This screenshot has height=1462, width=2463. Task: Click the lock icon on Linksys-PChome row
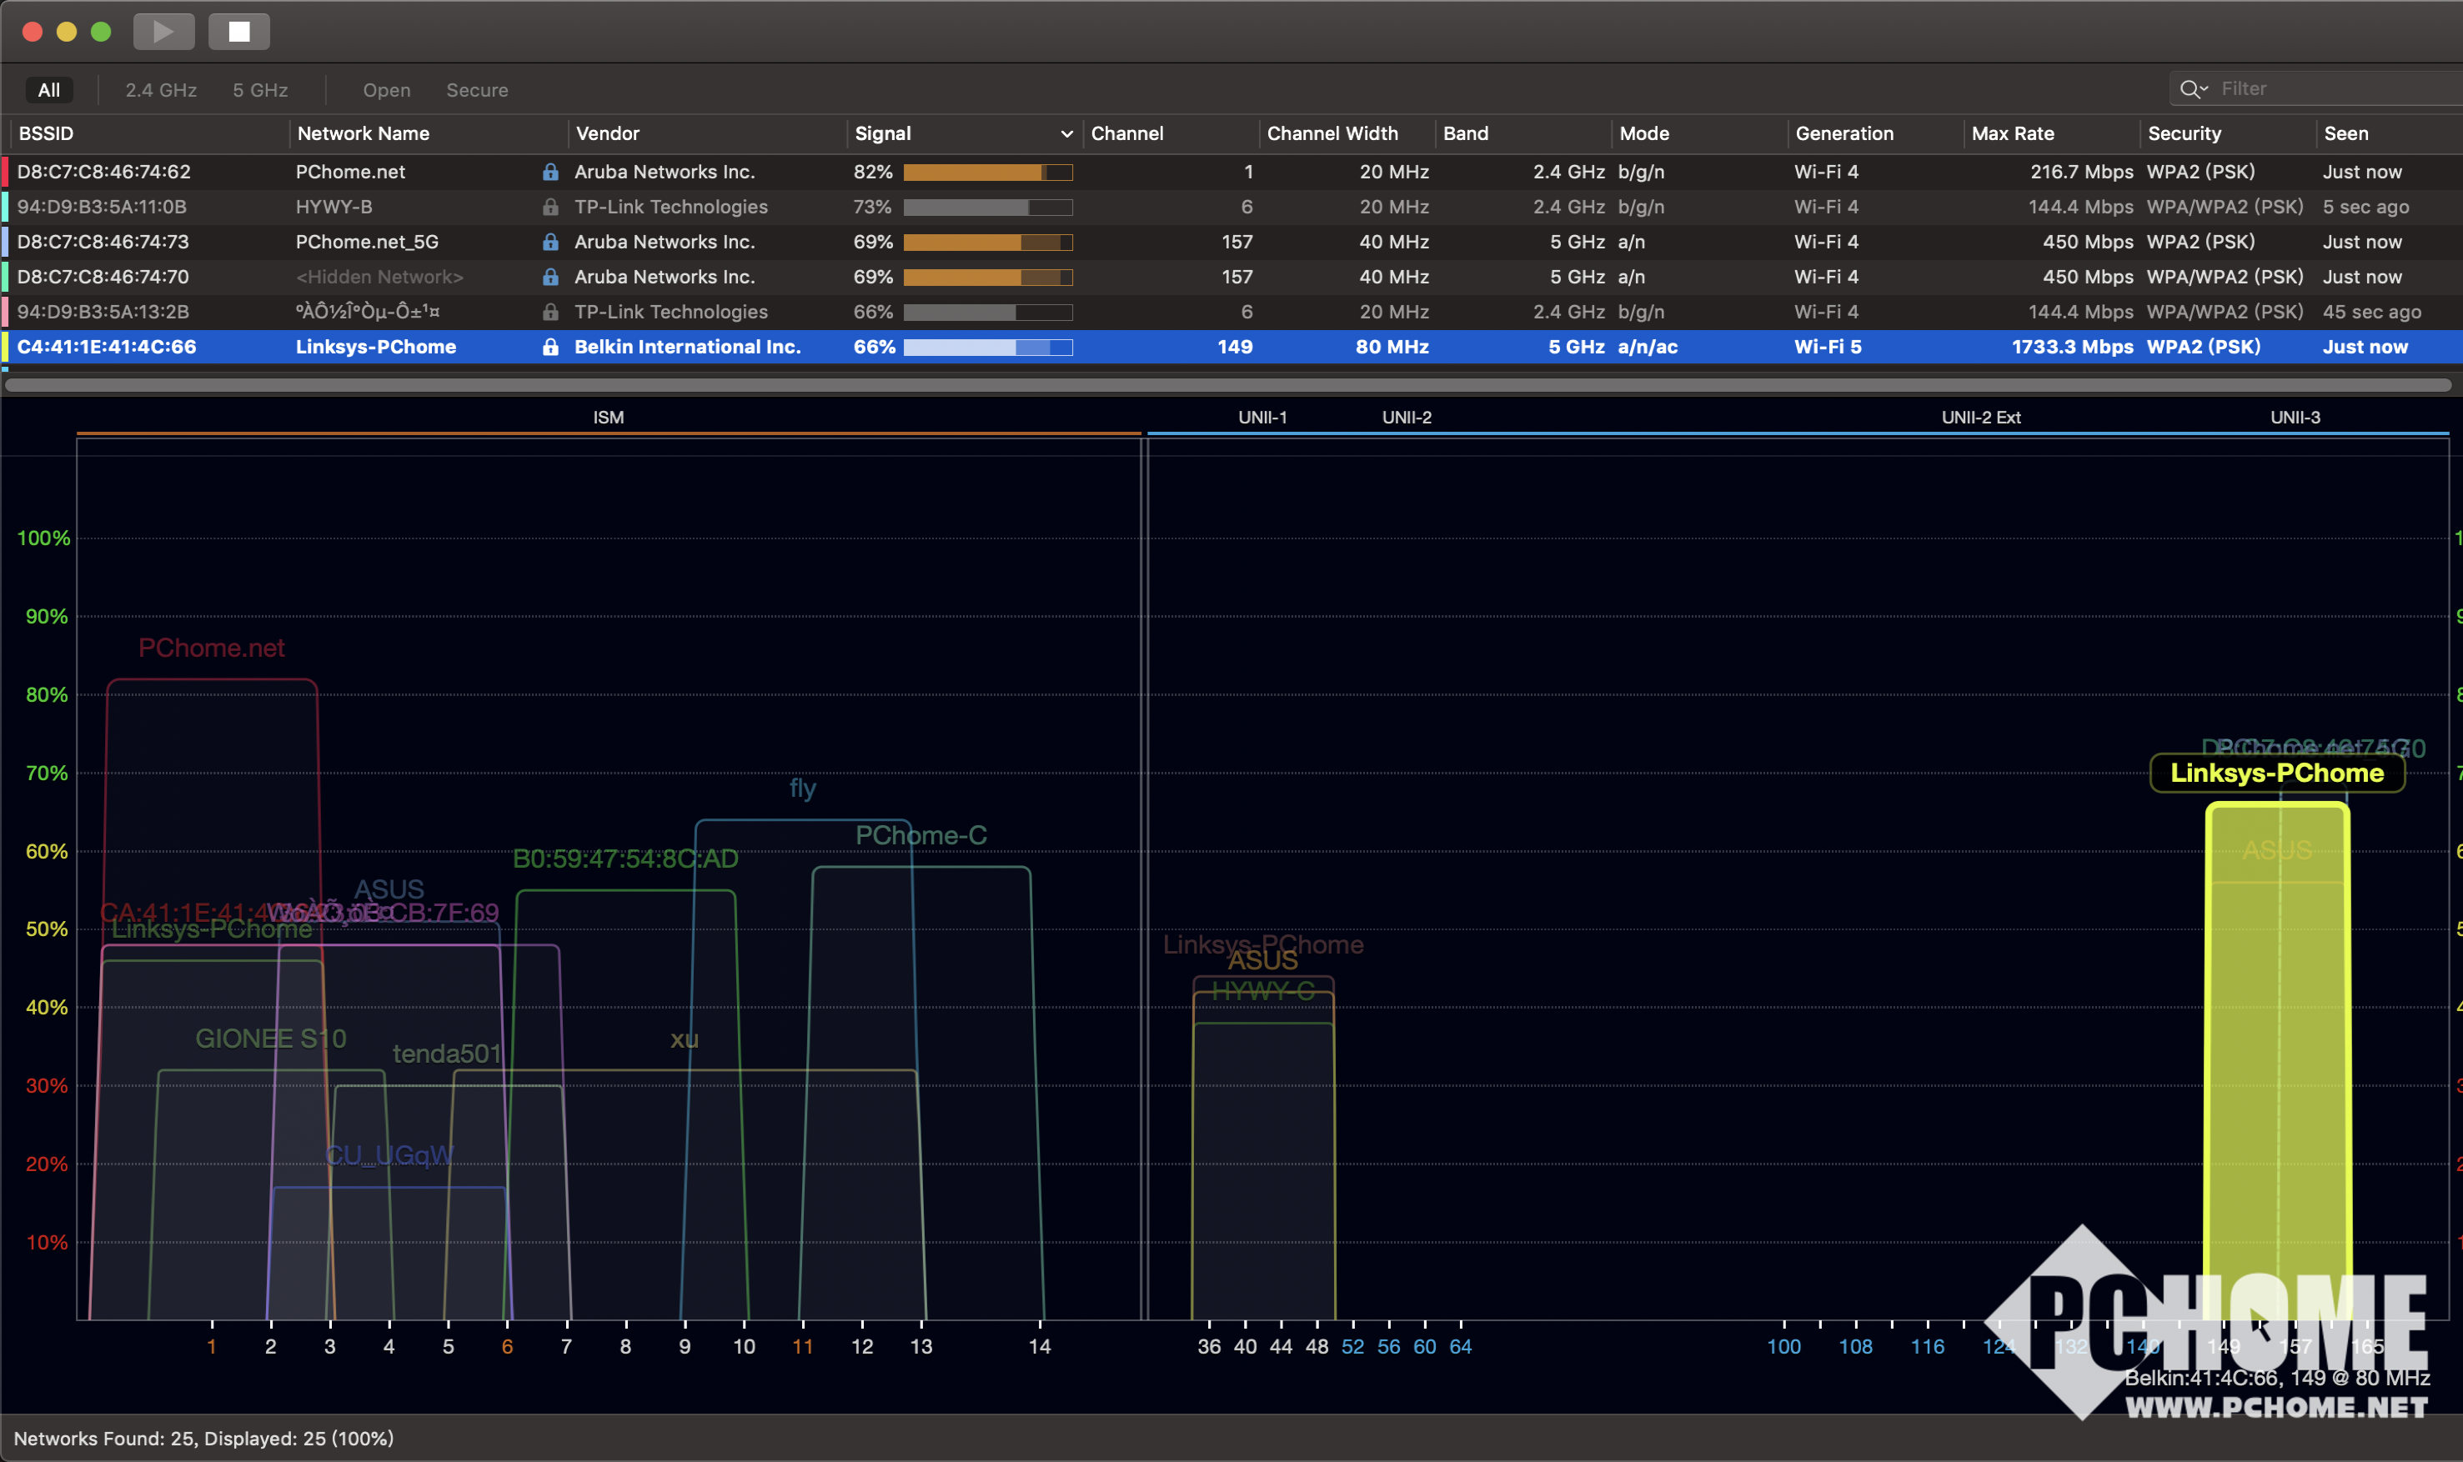click(x=551, y=347)
